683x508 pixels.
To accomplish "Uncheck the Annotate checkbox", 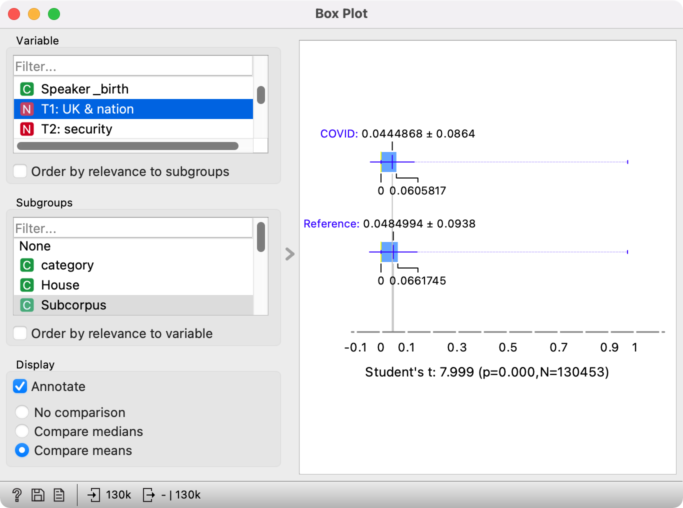I will point(20,386).
